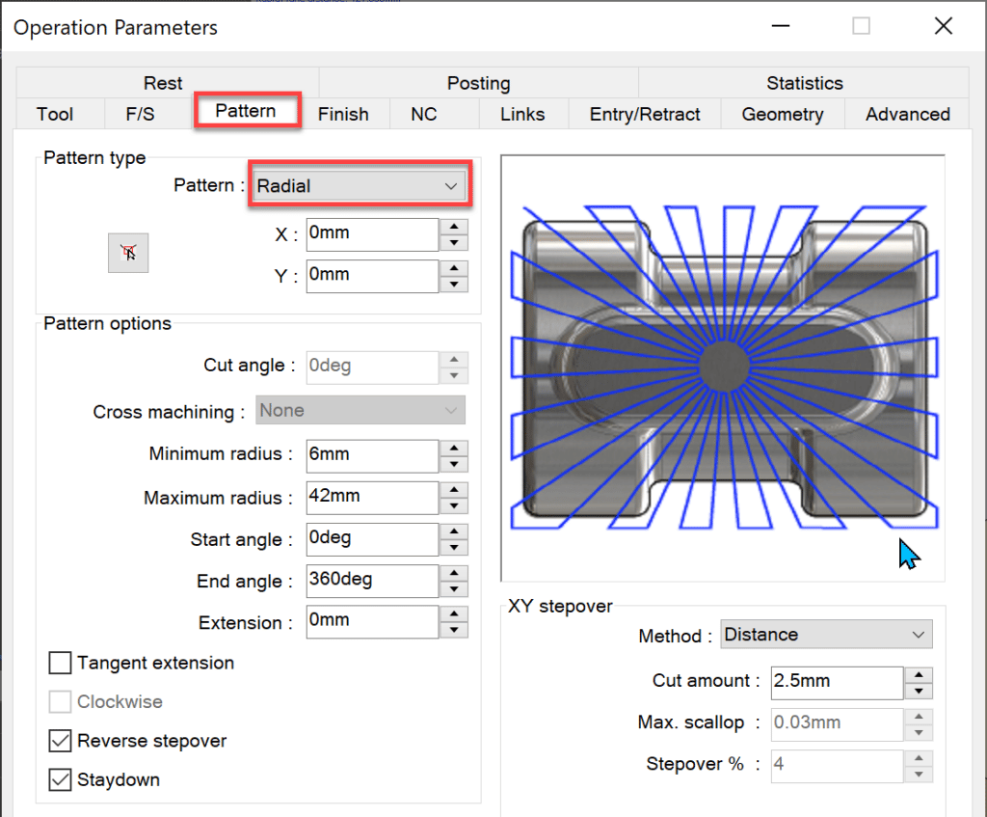The height and width of the screenshot is (817, 987).
Task: Click the Extension value field
Action: click(372, 622)
